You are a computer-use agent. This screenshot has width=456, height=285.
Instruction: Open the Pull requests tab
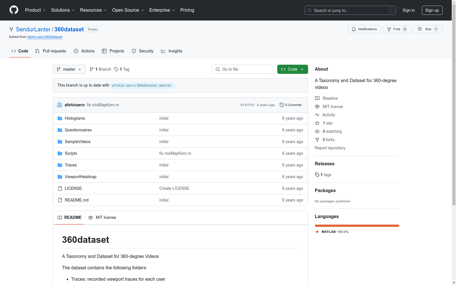[50, 51]
